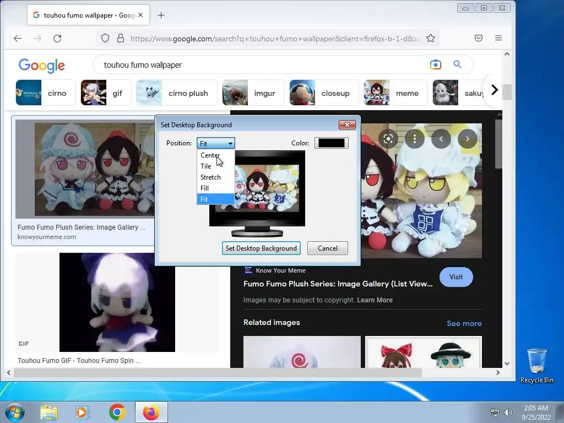Screen dimensions: 564x423
Task: Choose Fill position option
Action: pyautogui.click(x=215, y=188)
